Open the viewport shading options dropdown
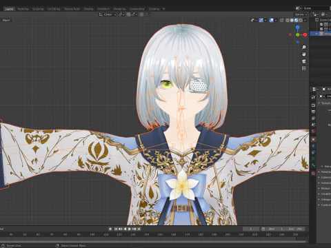331x248 pixels. (x=305, y=20)
